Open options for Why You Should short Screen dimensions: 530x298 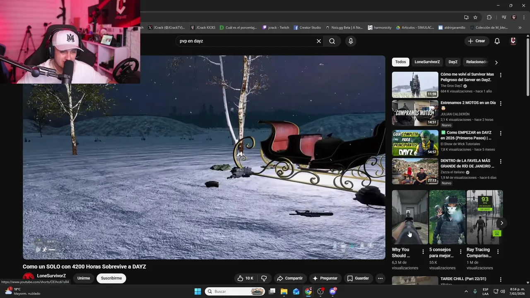pyautogui.click(x=423, y=252)
